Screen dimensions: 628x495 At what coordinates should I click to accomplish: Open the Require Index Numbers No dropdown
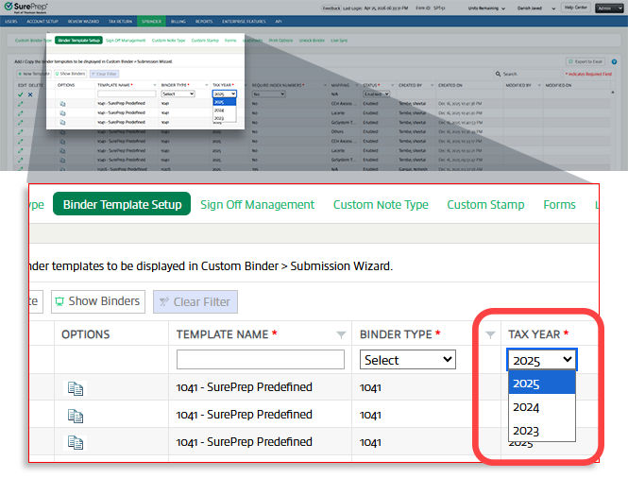point(268,94)
